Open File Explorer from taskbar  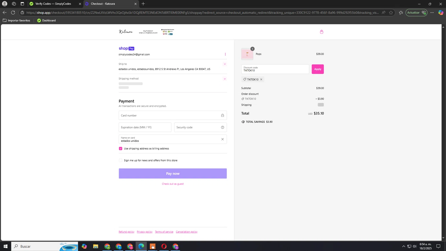[x=96, y=246]
